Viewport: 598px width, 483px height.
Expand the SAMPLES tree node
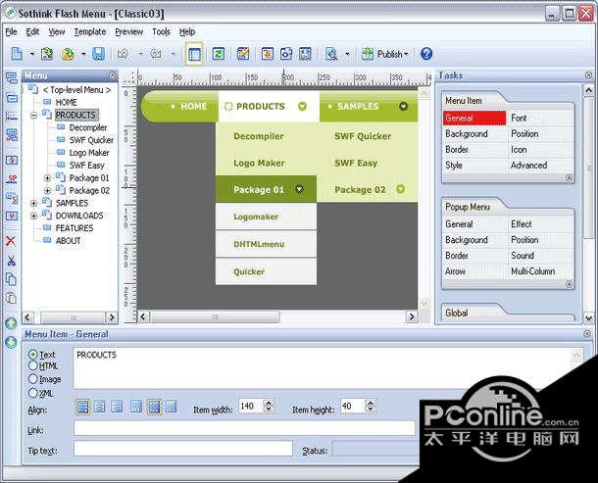click(33, 203)
